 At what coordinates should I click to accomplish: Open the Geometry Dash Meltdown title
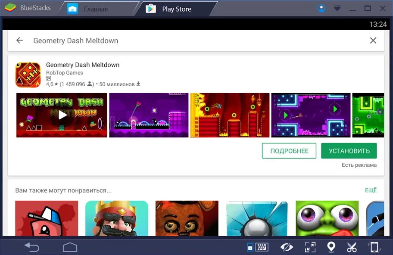click(83, 65)
